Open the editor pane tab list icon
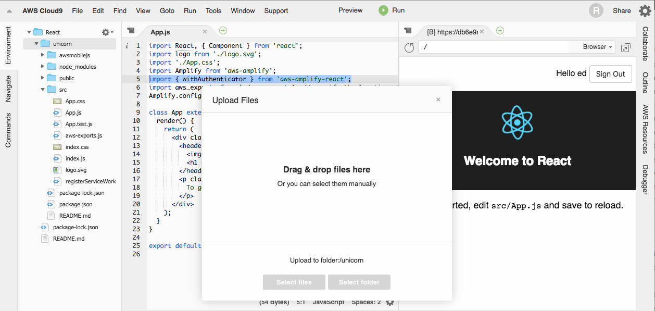The image size is (655, 311). (131, 31)
